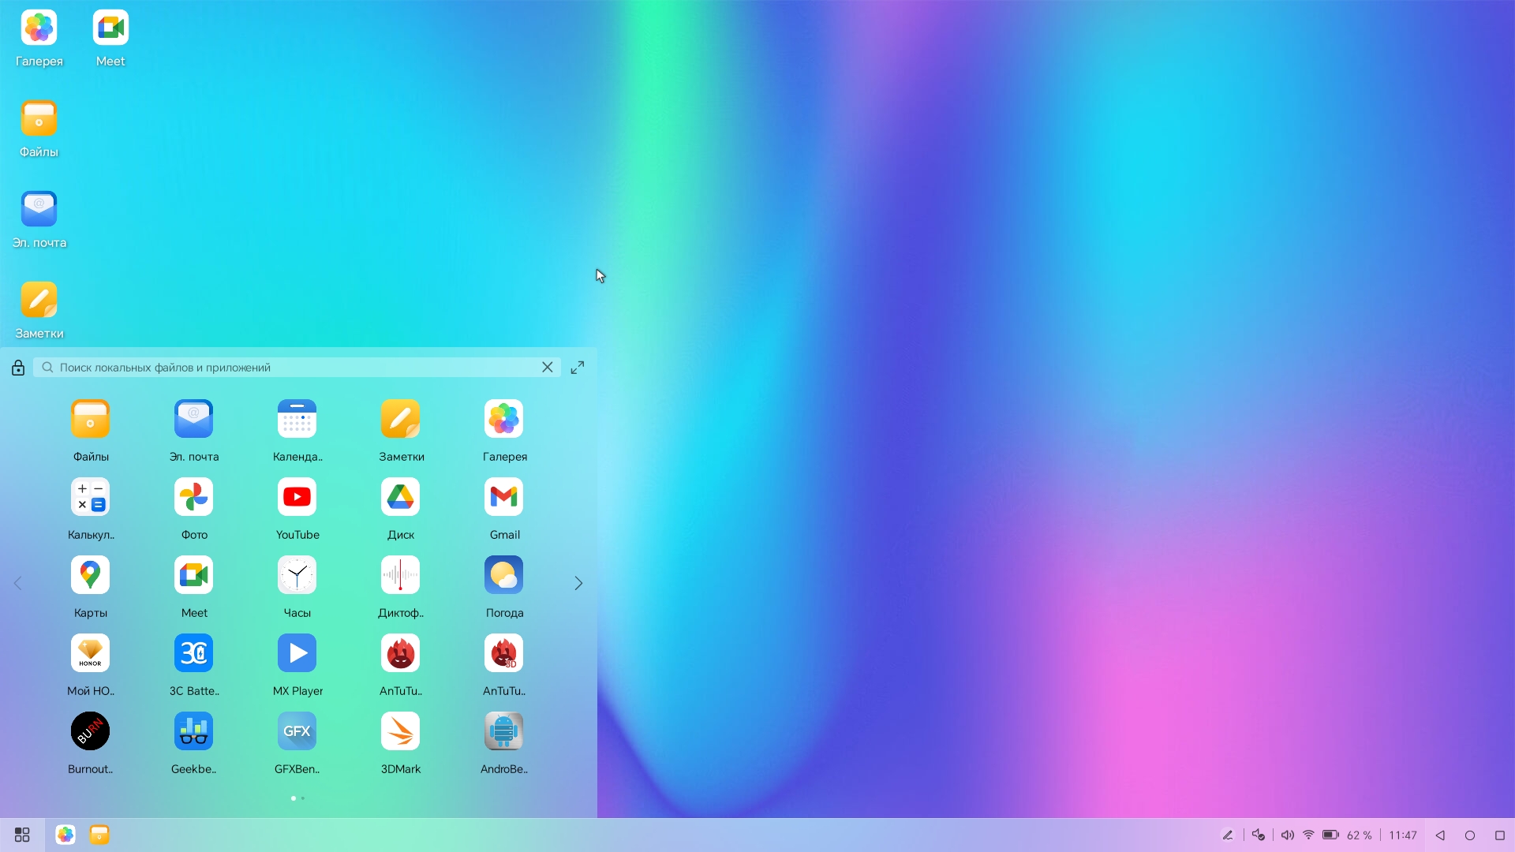Clear the search field with X

coord(547,368)
